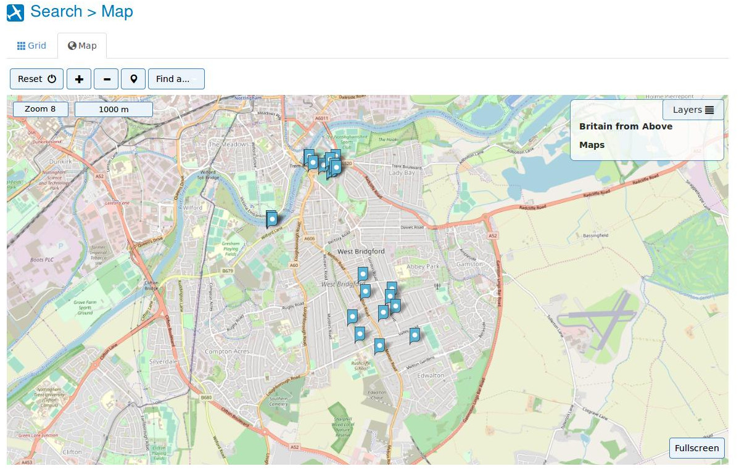The image size is (739, 474).
Task: Select the Britain from Above layer
Action: click(625, 126)
